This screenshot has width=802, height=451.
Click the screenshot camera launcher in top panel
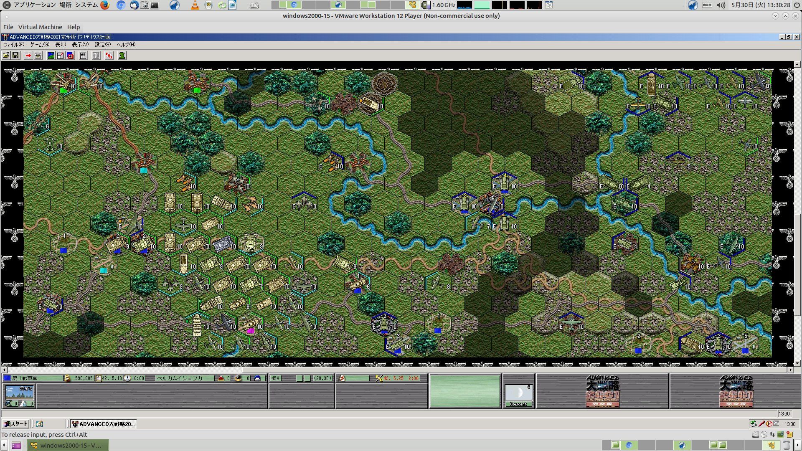tap(145, 5)
